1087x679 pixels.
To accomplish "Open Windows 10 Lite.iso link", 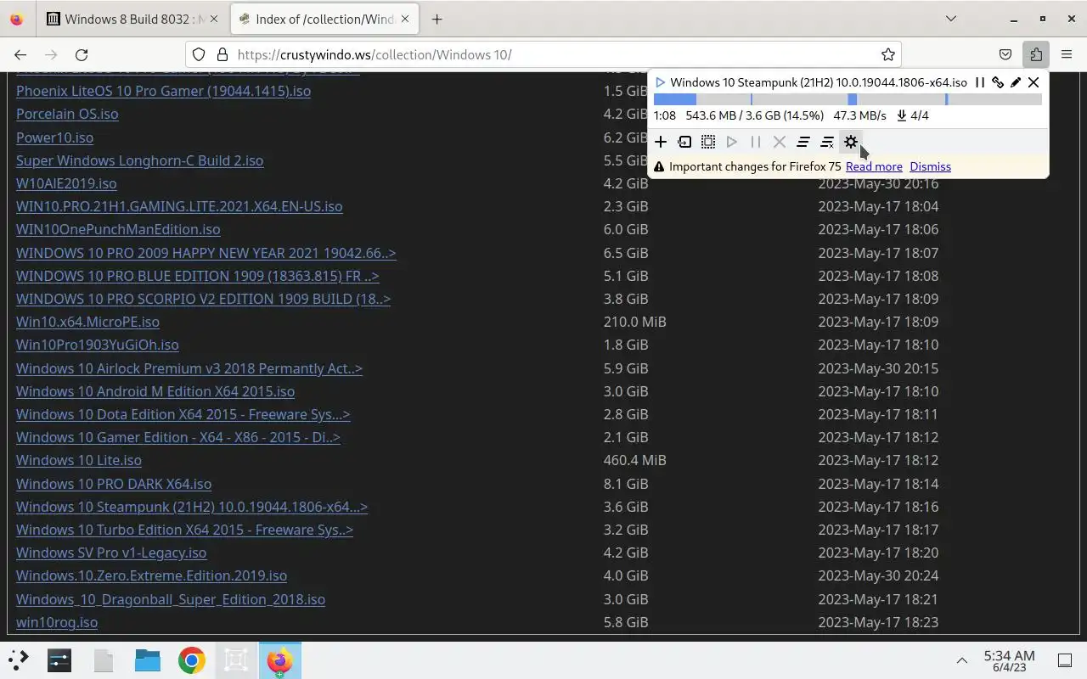I will 79,460.
